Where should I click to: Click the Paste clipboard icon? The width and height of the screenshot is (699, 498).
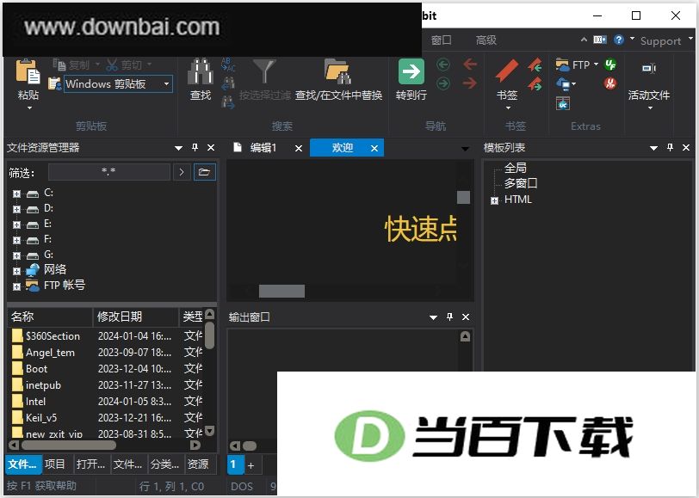click(28, 71)
